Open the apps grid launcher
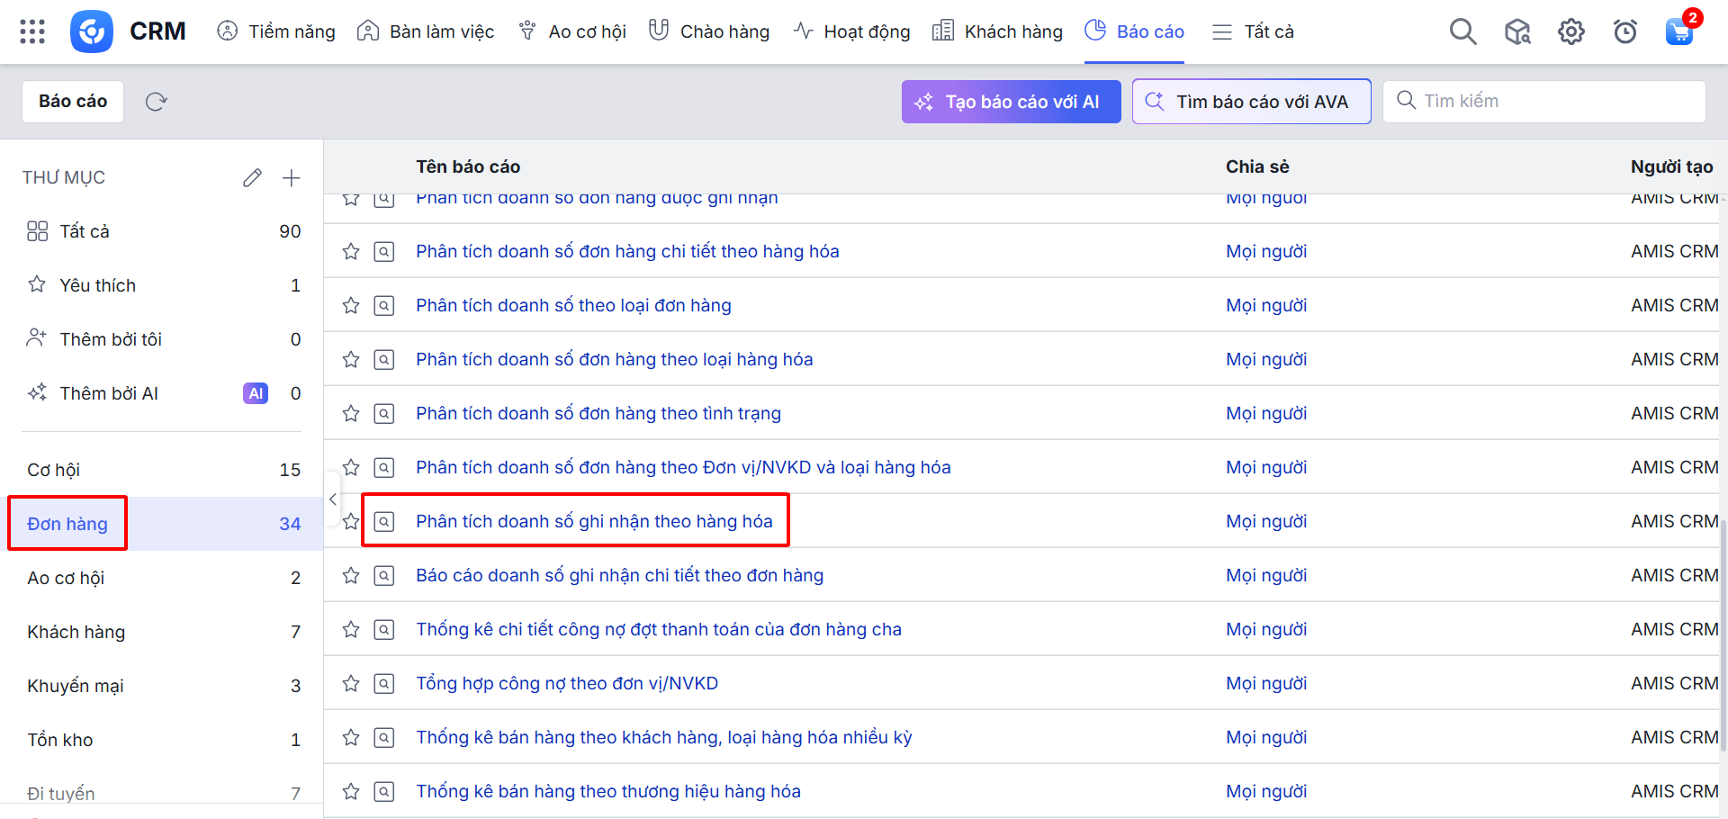 point(32,31)
